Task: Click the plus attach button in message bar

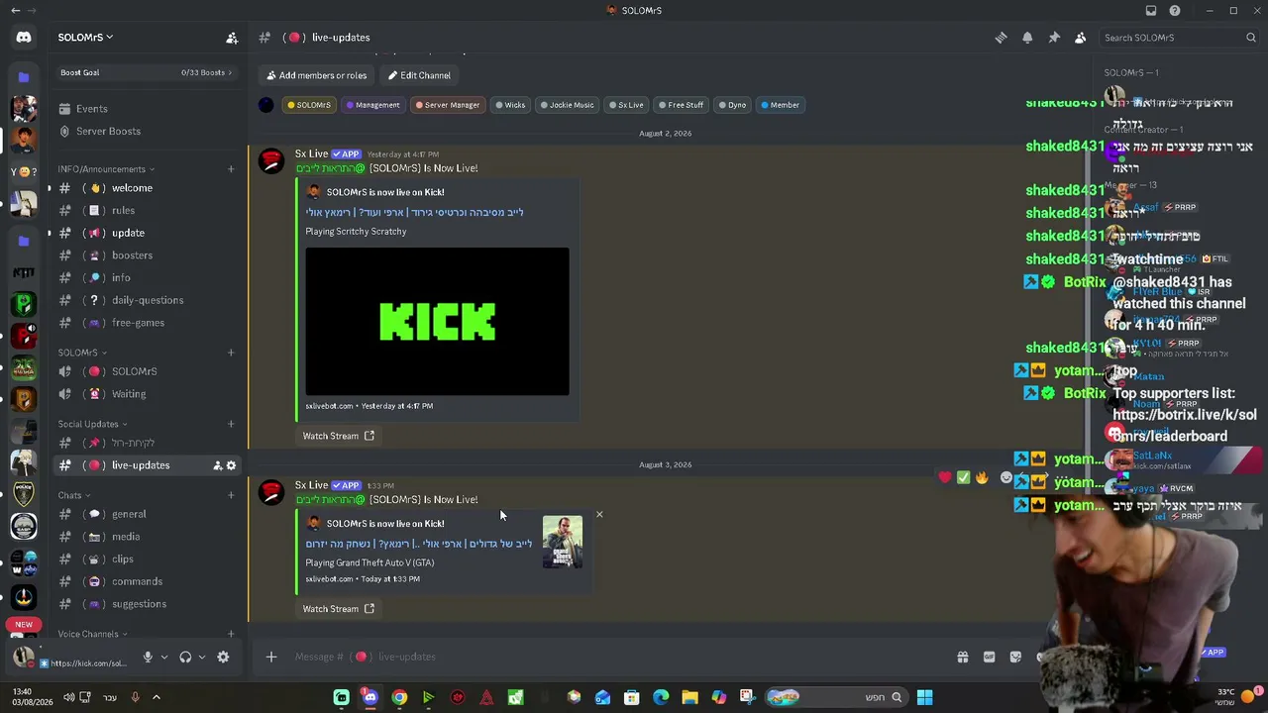Action: click(270, 657)
